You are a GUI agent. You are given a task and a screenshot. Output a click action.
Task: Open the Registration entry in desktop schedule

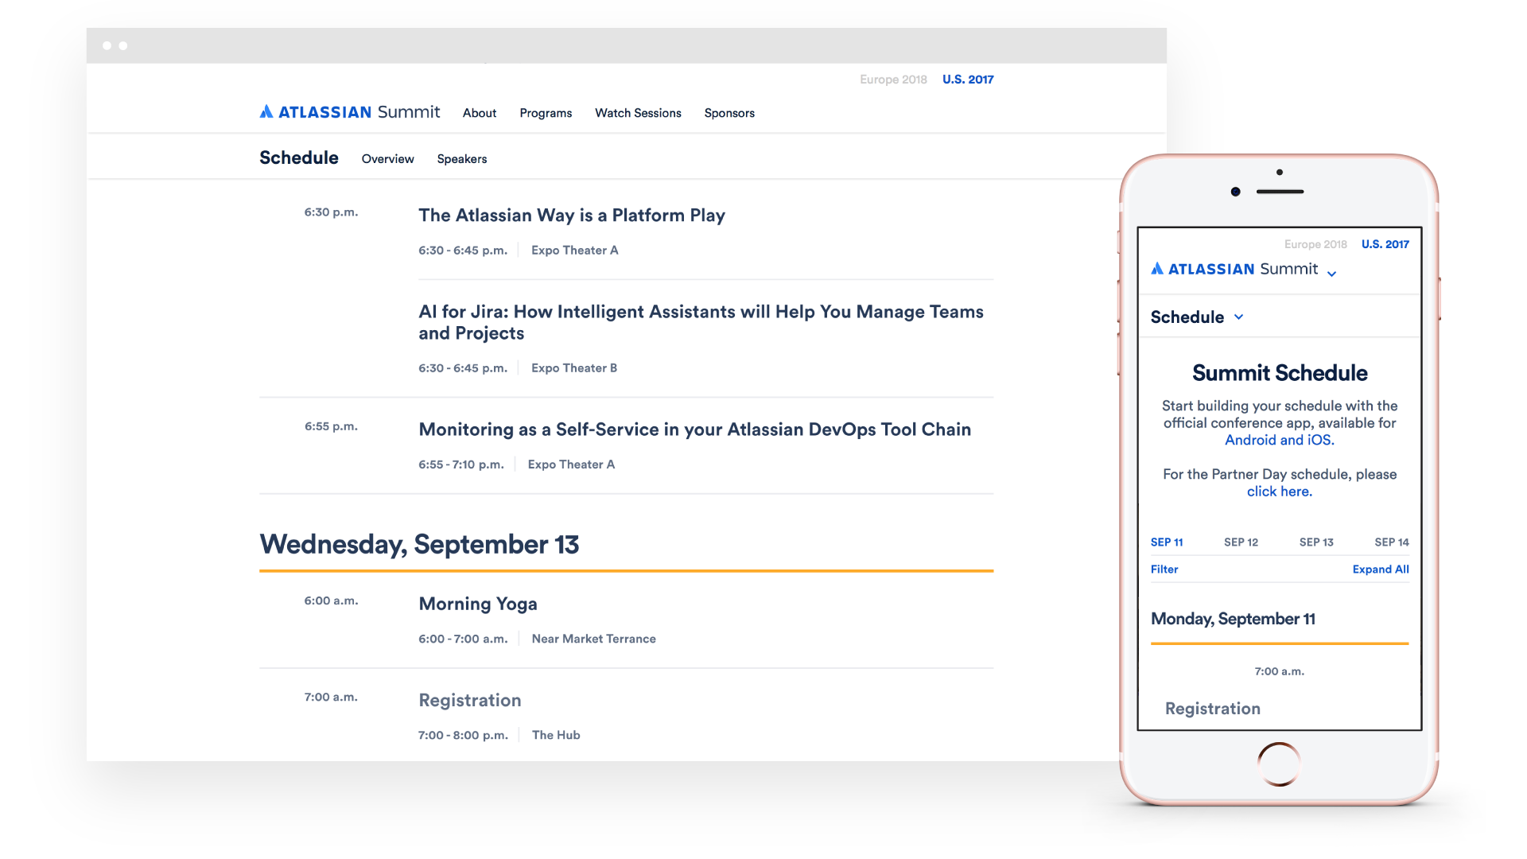point(470,701)
